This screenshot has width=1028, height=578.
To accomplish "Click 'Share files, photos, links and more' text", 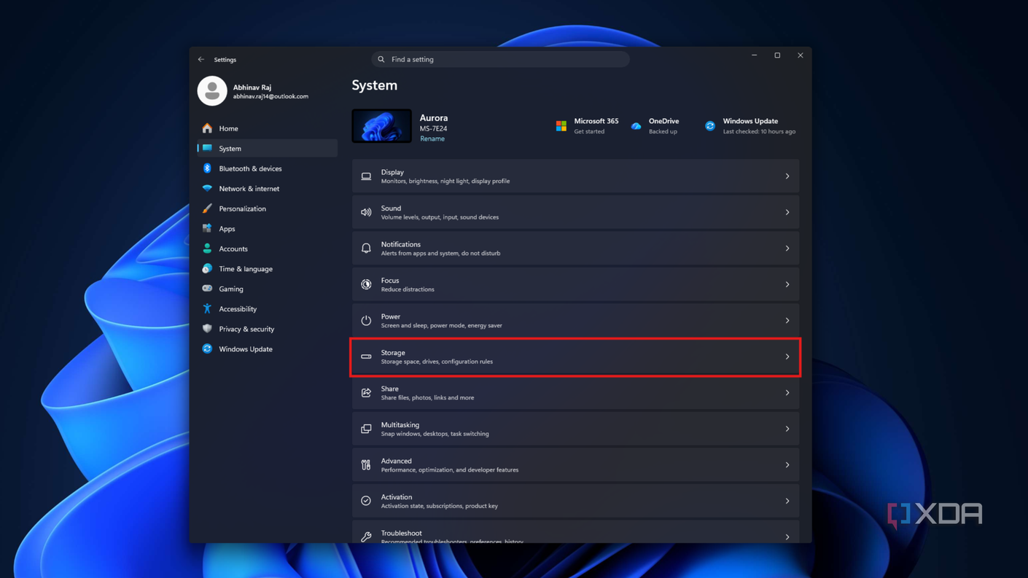I will (427, 397).
